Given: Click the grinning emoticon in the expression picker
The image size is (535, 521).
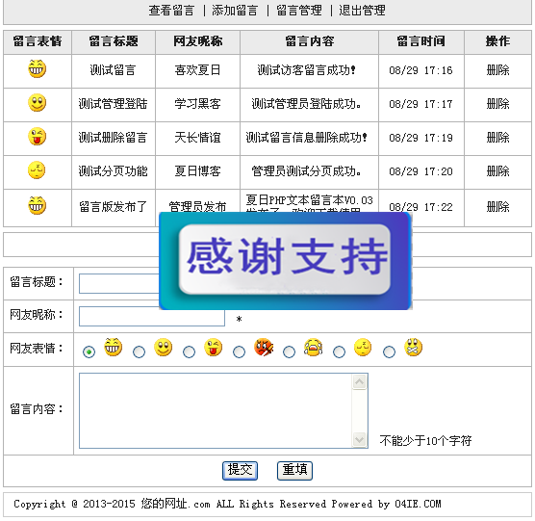Looking at the screenshot, I should (113, 348).
